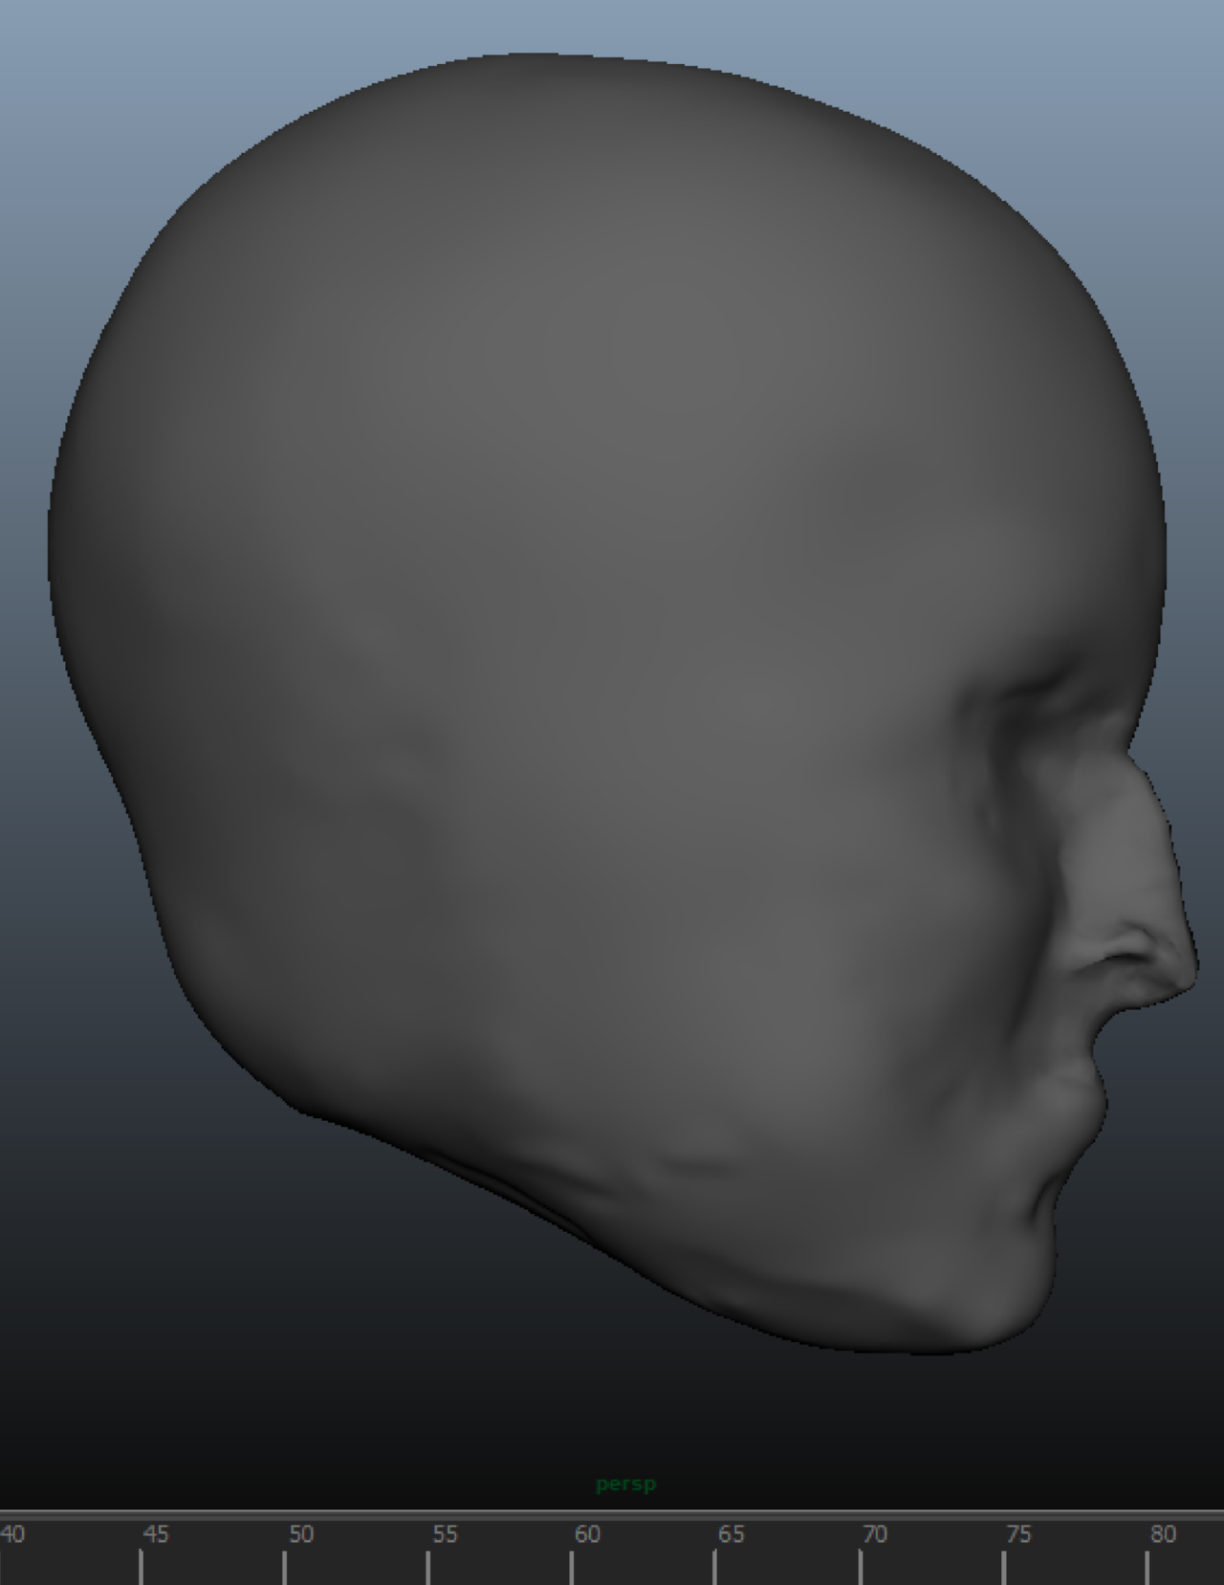Image resolution: width=1224 pixels, height=1585 pixels.
Task: Click the persp camera label
Action: pyautogui.click(x=626, y=1485)
